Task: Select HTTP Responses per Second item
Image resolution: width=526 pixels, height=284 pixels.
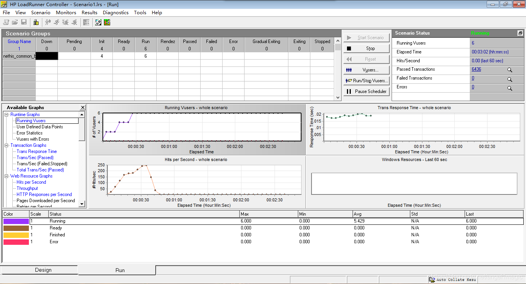Action: [x=44, y=194]
